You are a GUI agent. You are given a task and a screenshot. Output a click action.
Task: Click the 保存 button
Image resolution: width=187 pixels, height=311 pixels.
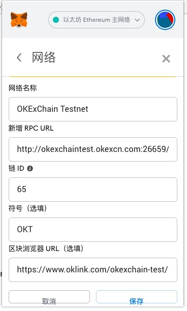137,297
